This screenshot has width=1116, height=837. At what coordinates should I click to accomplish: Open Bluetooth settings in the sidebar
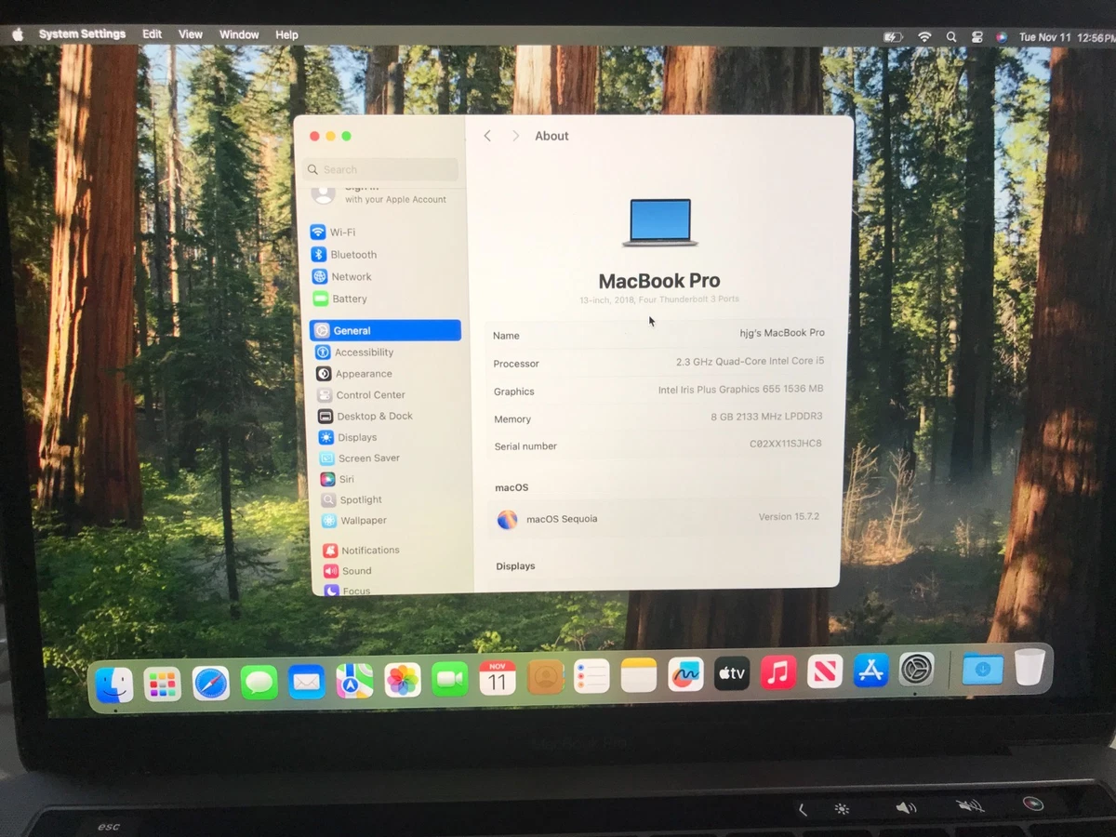pyautogui.click(x=352, y=254)
